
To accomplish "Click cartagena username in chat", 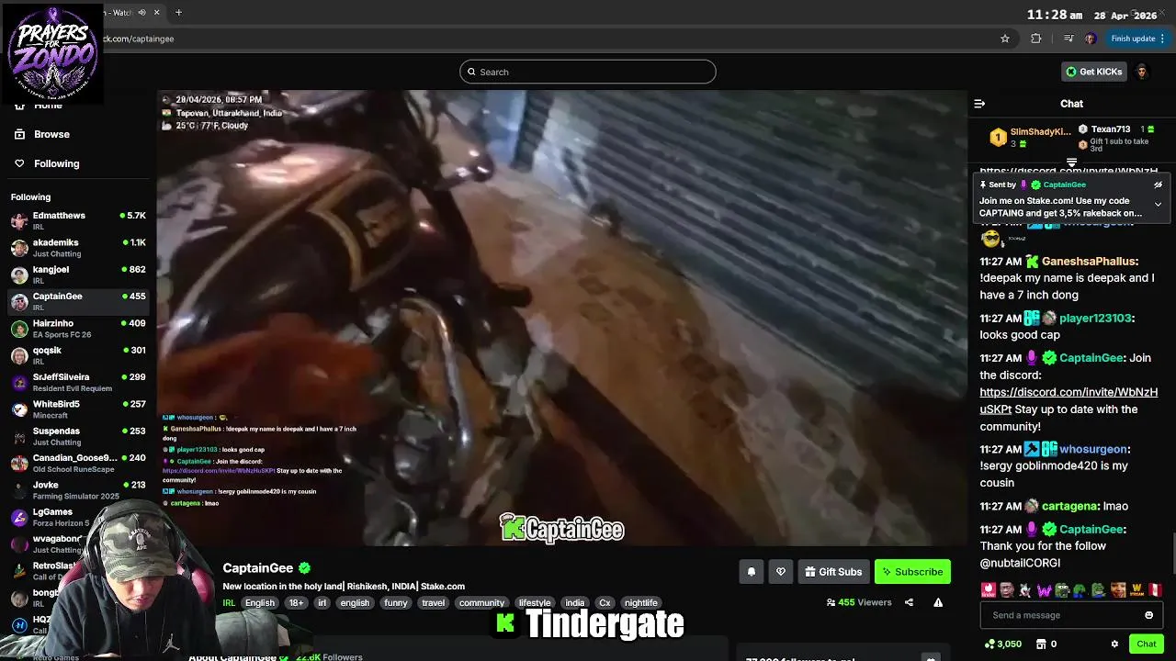I will 1070,506.
